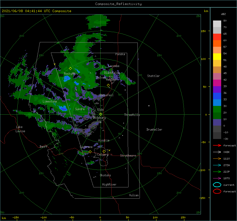Pick the purple 39 dBZ swatch
Viewport: 237px width, 221px height.
click(x=217, y=89)
